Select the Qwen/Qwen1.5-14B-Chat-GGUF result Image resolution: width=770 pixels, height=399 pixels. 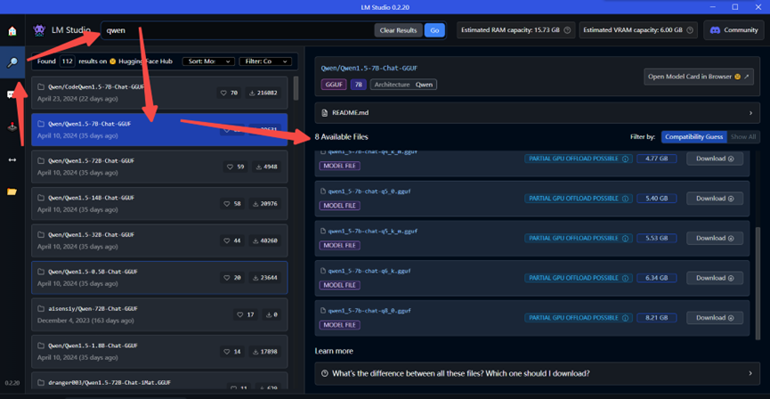coord(159,203)
